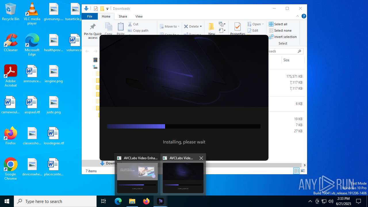Open Recycle Bin desktop icon
368x207 pixels.
(x=11, y=12)
